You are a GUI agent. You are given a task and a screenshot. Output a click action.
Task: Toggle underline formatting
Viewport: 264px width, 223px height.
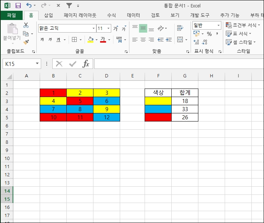(x=59, y=40)
